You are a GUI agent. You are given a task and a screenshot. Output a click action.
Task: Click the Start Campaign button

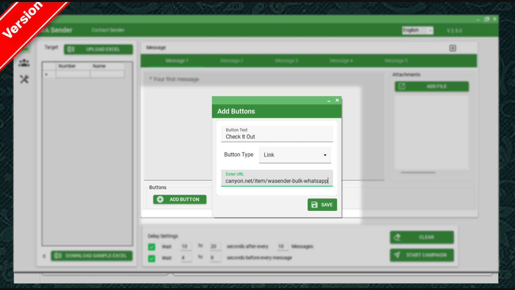point(421,255)
